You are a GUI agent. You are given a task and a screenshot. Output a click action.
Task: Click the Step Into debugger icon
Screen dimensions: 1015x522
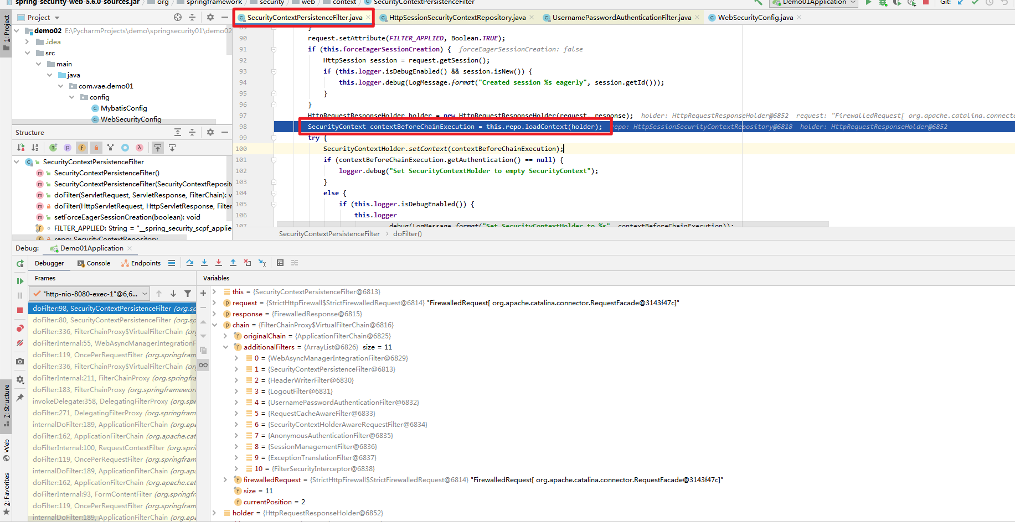click(x=204, y=263)
